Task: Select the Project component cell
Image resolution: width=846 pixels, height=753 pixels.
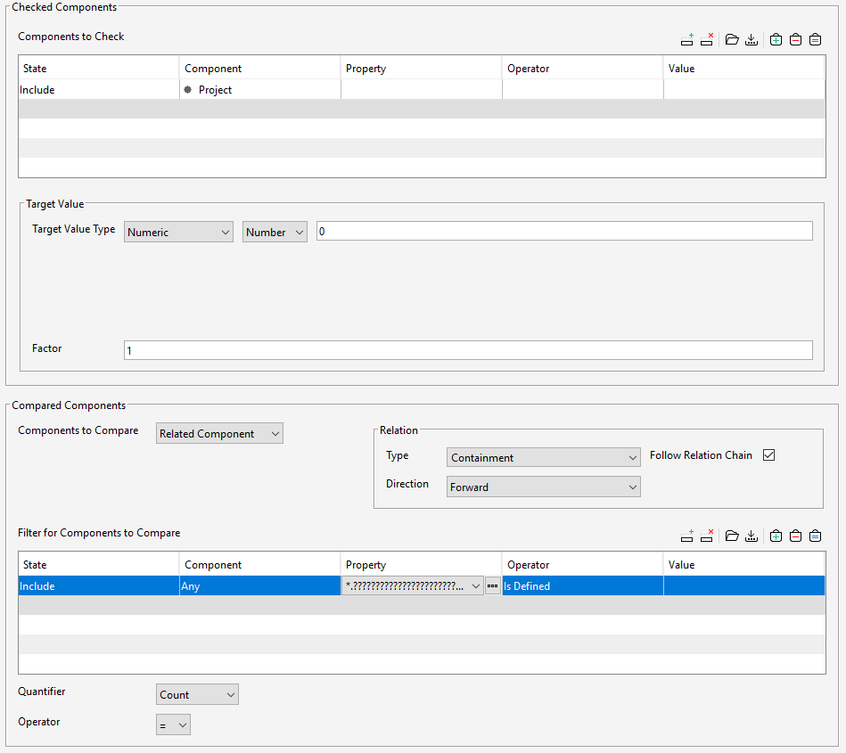Action: (x=260, y=89)
